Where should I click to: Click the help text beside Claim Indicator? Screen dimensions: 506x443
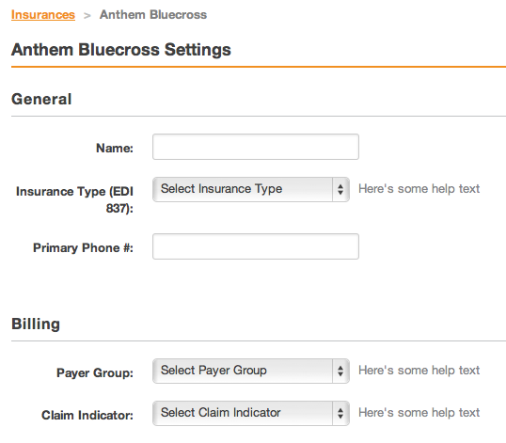tap(419, 413)
